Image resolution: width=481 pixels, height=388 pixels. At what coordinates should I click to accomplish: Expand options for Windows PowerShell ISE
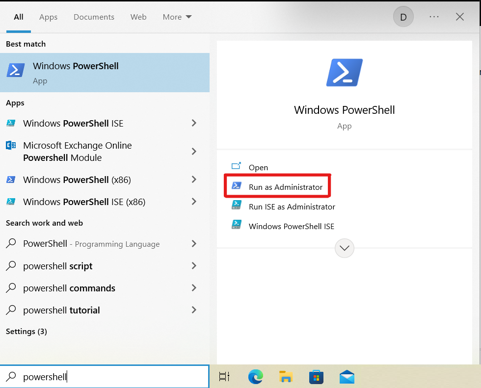(x=194, y=123)
